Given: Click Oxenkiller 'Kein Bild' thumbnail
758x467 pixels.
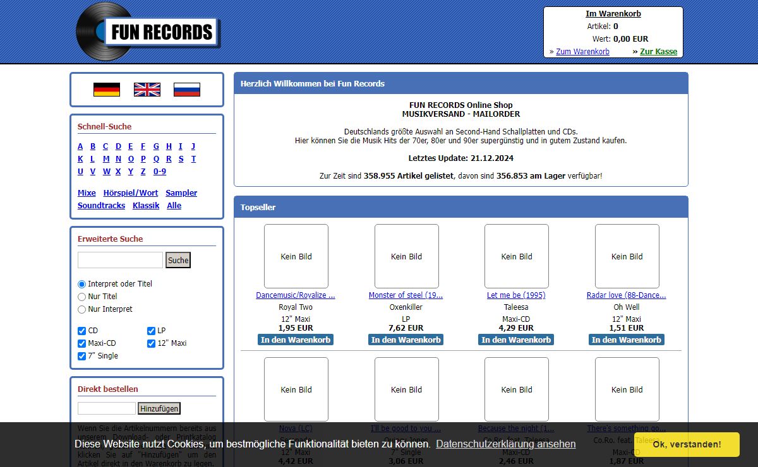Looking at the screenshot, I should pos(407,256).
